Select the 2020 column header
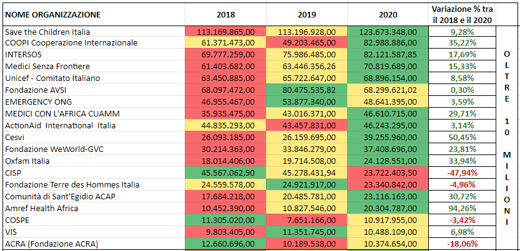 (388, 14)
